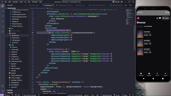Tap the Live Channels tab in emulator

click(148, 26)
